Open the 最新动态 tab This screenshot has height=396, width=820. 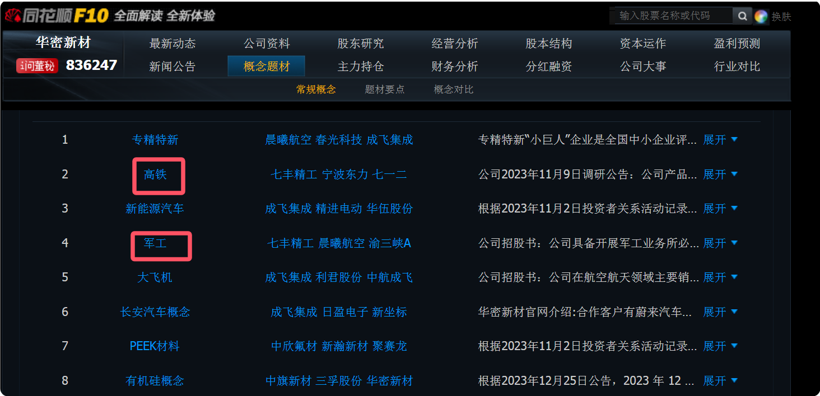point(173,44)
